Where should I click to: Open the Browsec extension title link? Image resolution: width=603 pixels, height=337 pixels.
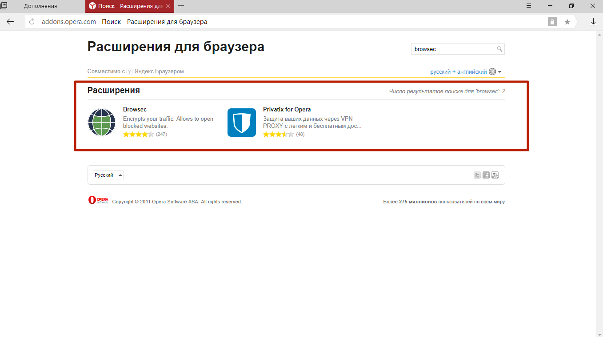(x=135, y=109)
